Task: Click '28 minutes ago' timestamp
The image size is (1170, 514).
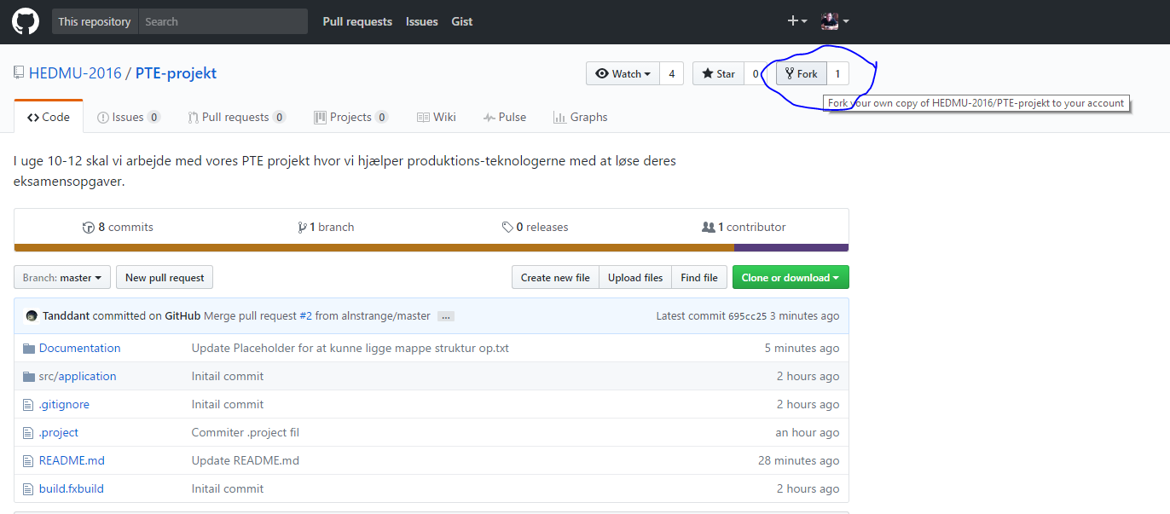Action: [799, 460]
